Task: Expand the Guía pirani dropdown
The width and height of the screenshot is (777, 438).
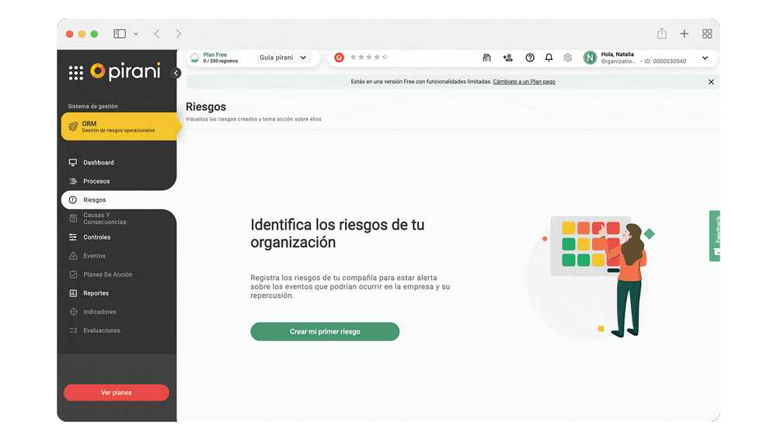Action: coord(284,58)
